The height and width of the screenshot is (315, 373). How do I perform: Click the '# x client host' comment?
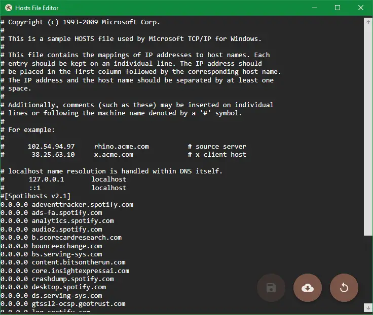pyautogui.click(x=217, y=155)
